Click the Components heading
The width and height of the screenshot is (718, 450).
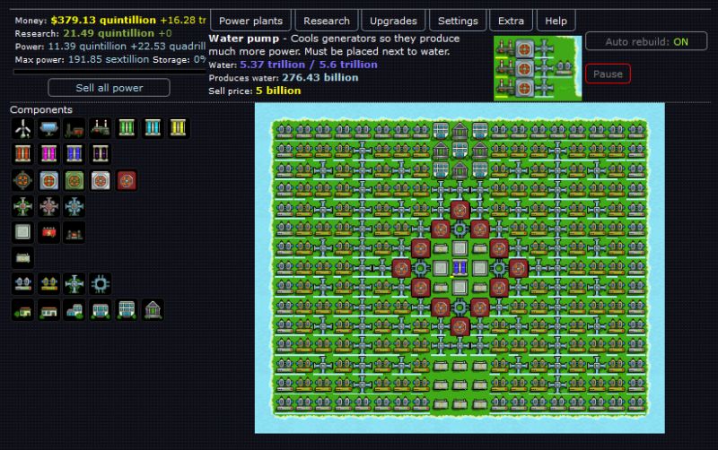(41, 109)
